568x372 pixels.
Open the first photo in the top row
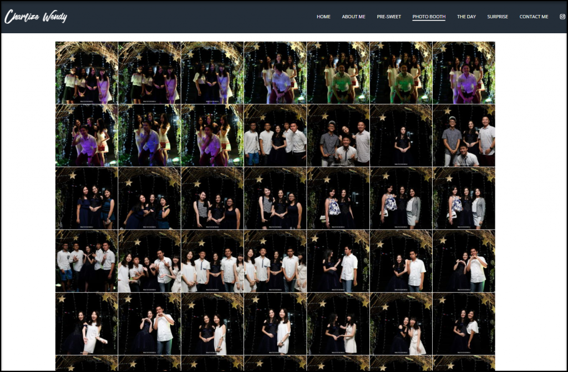(87, 73)
